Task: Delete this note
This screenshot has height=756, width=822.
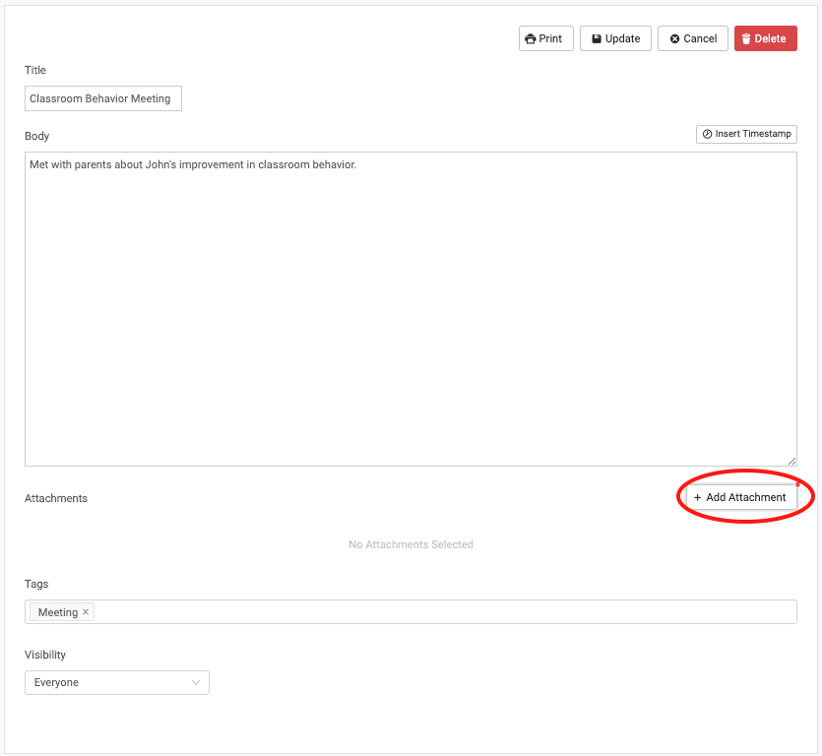Action: pyautogui.click(x=765, y=38)
